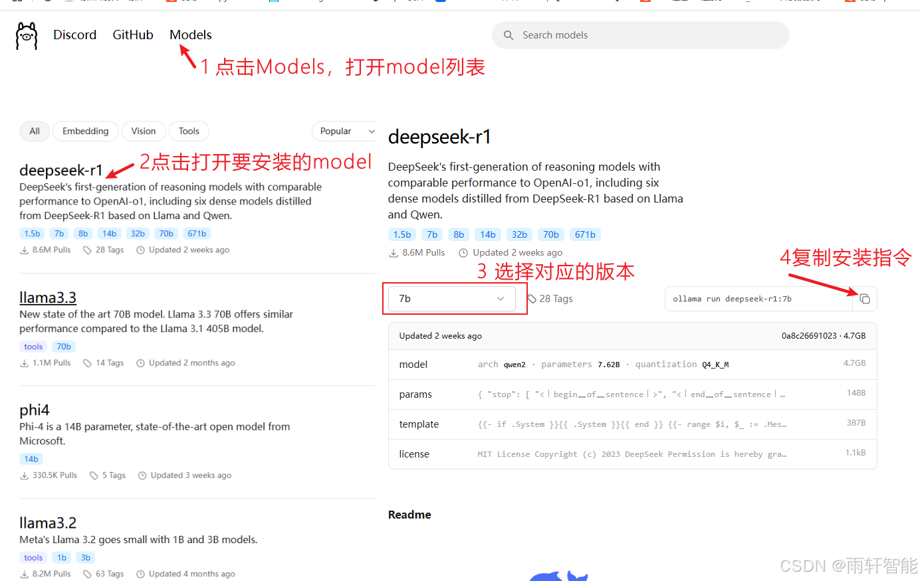This screenshot has width=920, height=581.
Task: Click the Ollama llama logo icon
Action: (27, 36)
